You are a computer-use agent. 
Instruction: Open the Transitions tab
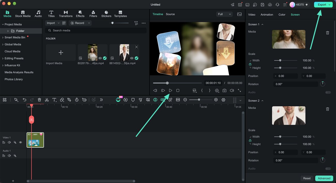(x=66, y=14)
